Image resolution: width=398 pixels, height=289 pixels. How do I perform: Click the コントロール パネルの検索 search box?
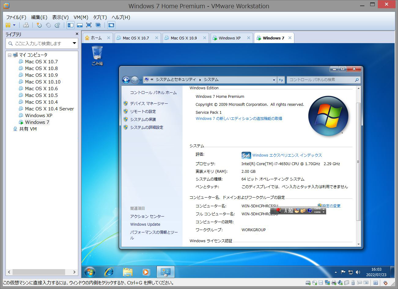click(323, 80)
